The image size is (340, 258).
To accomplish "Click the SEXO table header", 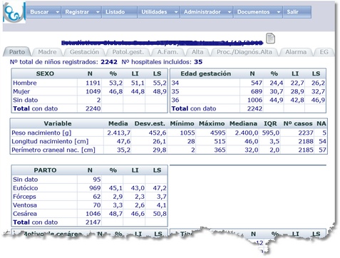I will 45,73.
